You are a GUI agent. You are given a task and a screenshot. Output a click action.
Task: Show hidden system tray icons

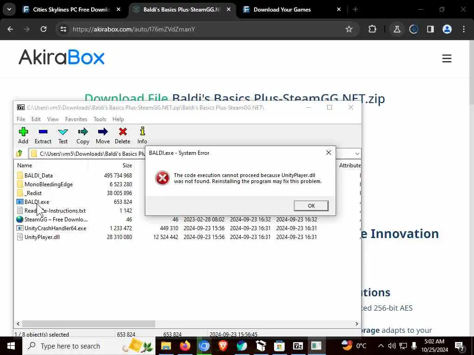tap(381, 346)
